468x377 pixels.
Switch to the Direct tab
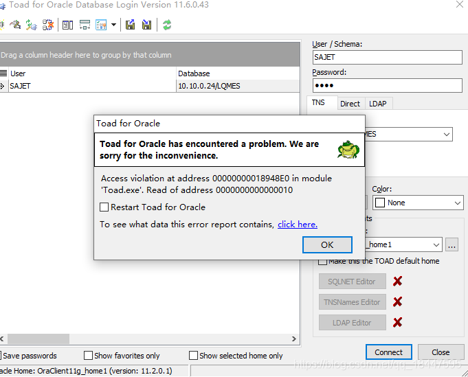click(350, 104)
